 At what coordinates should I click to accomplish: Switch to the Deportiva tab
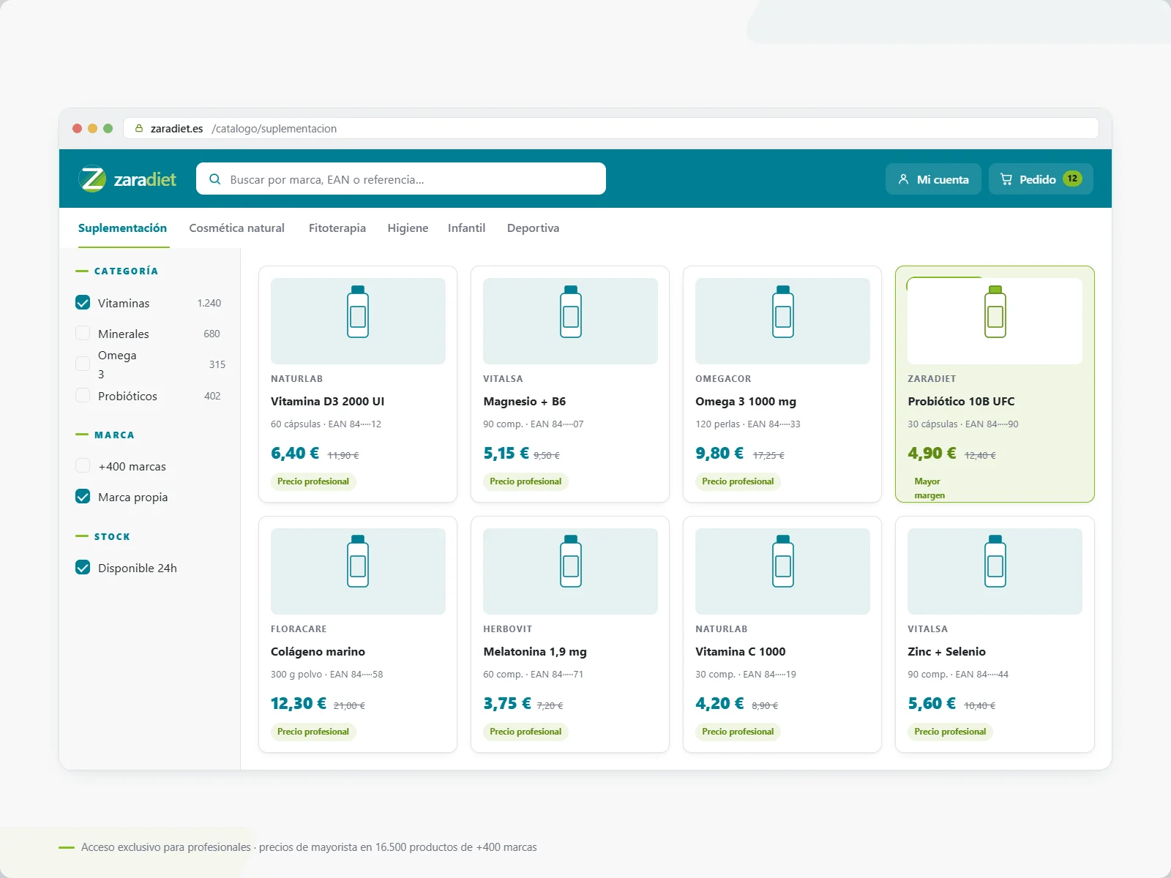click(533, 228)
